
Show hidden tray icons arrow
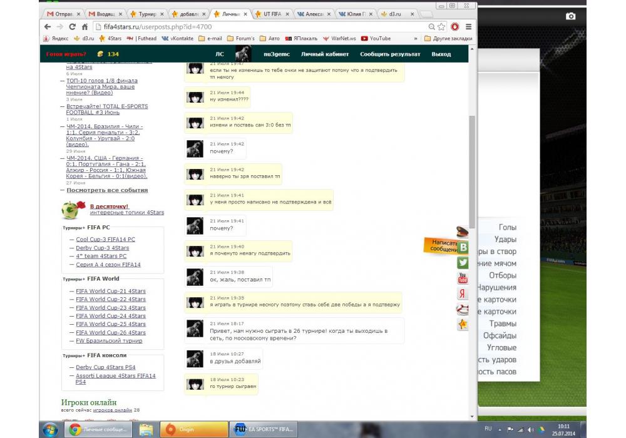click(x=500, y=430)
